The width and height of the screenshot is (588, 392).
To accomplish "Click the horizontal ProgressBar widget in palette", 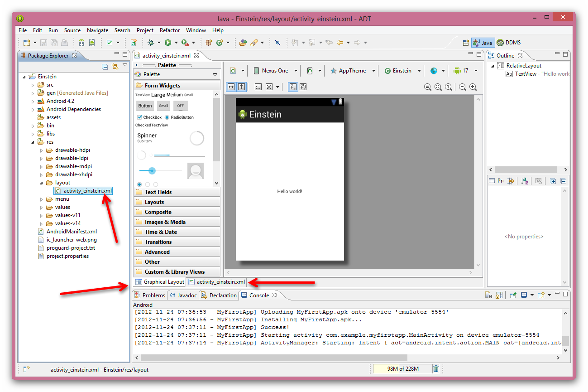I will click(179, 155).
